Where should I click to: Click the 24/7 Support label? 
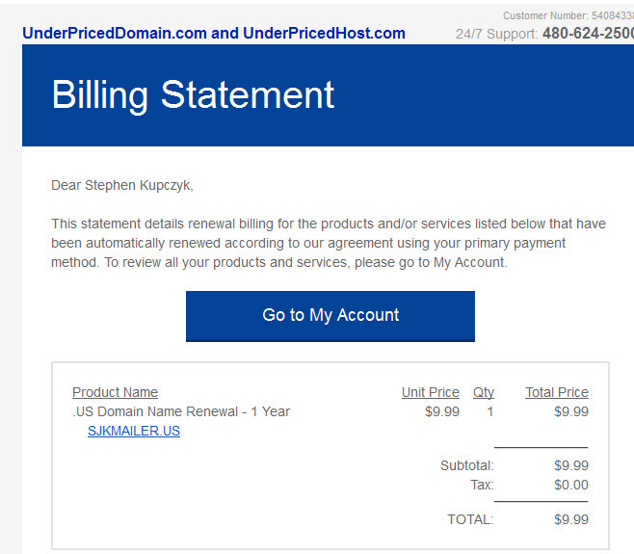(x=496, y=34)
